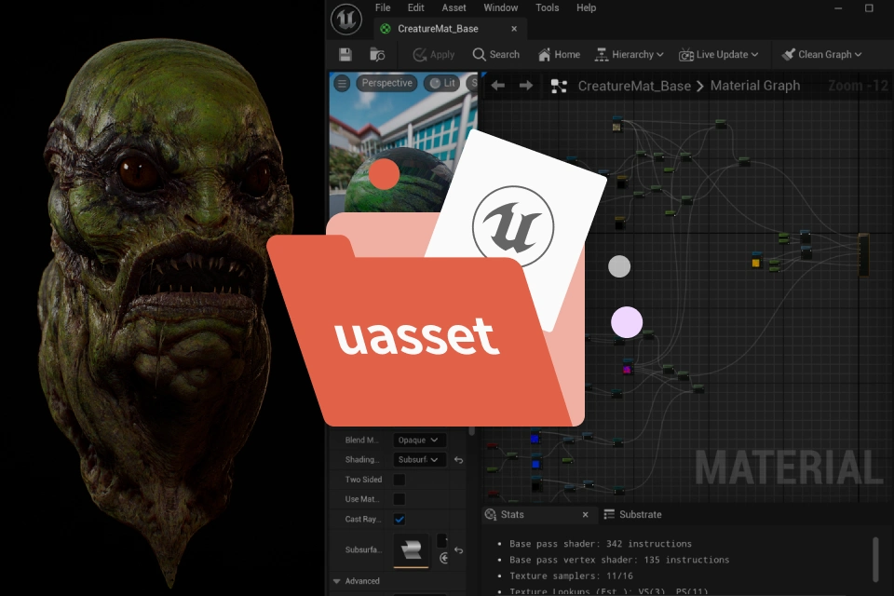This screenshot has width=894, height=596.
Task: Uncheck the Cast Ray... checkbox
Action: [400, 519]
